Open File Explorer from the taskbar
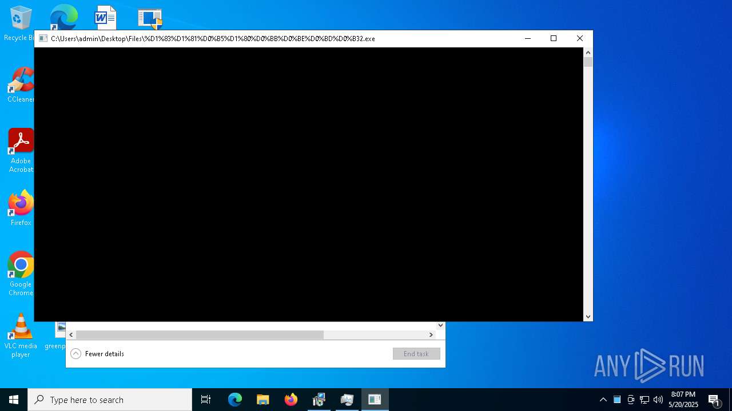 [x=263, y=400]
